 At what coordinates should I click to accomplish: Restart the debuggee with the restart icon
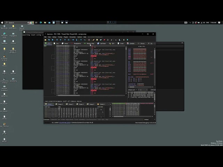click(49, 40)
